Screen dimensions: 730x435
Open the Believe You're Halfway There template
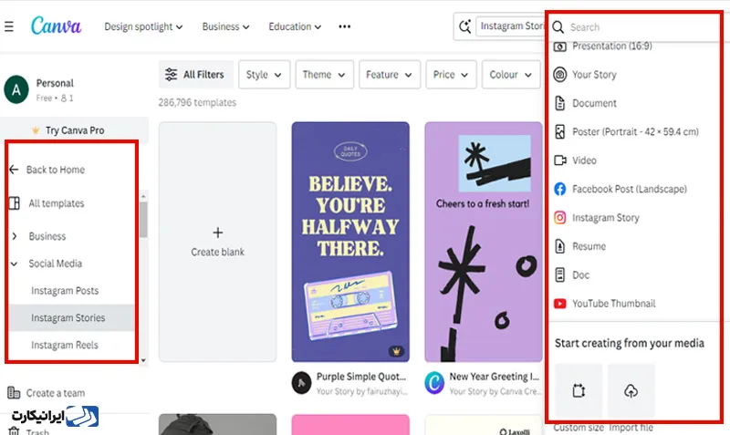pyautogui.click(x=350, y=242)
